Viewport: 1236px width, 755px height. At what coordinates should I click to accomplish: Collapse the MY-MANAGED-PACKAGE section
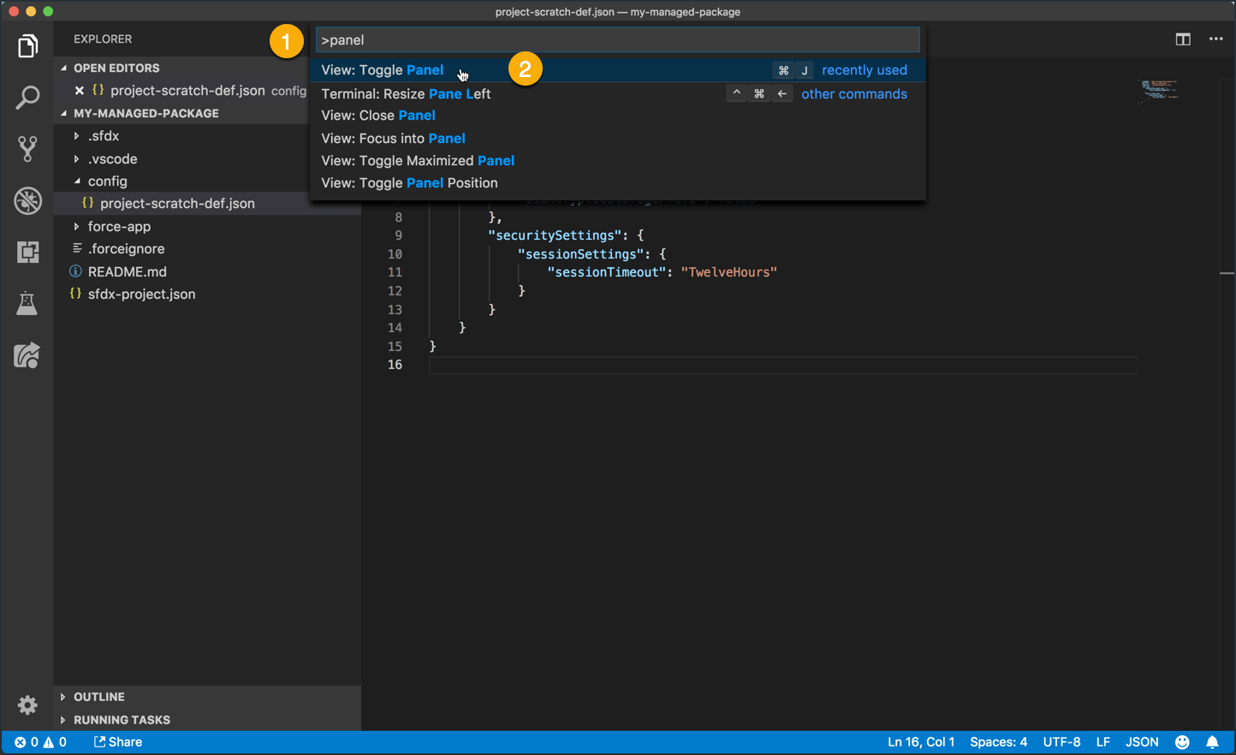click(x=63, y=113)
